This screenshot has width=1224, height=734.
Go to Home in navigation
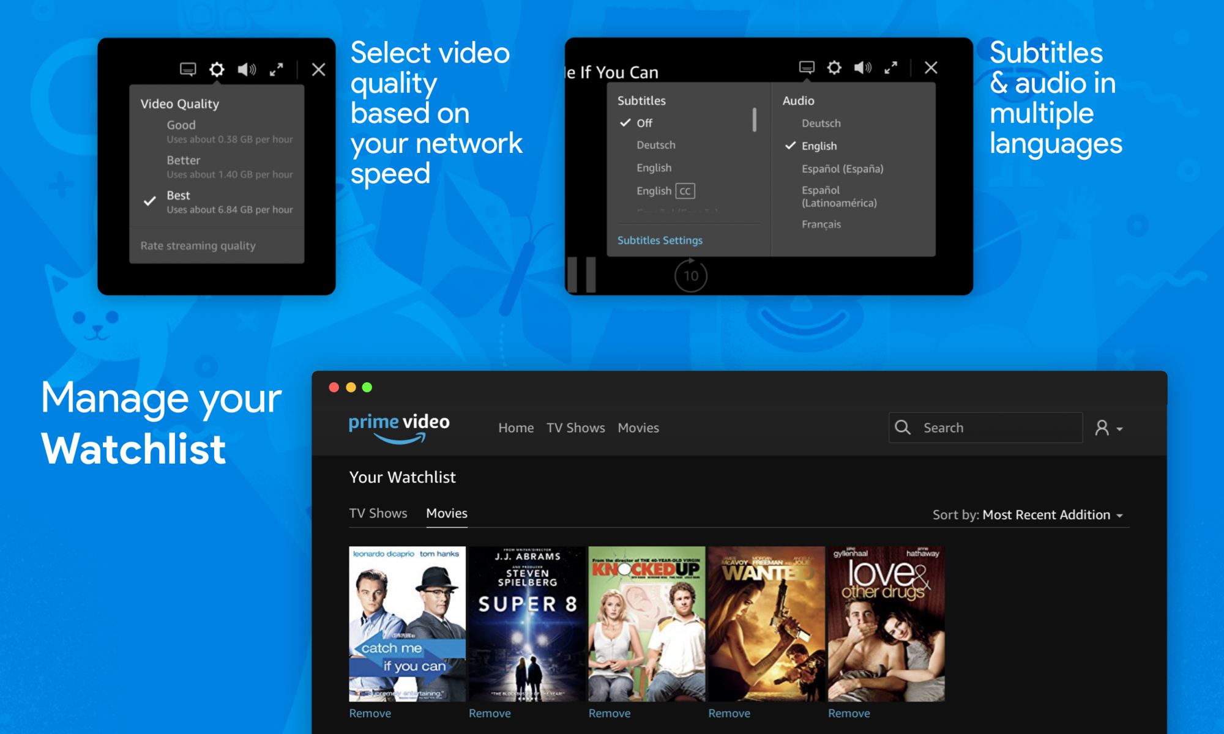tap(516, 428)
